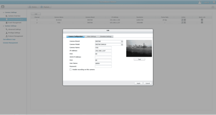The height and width of the screenshot is (115, 216).
Task: Click the main menu icon at top left
Action: pos(3,7)
